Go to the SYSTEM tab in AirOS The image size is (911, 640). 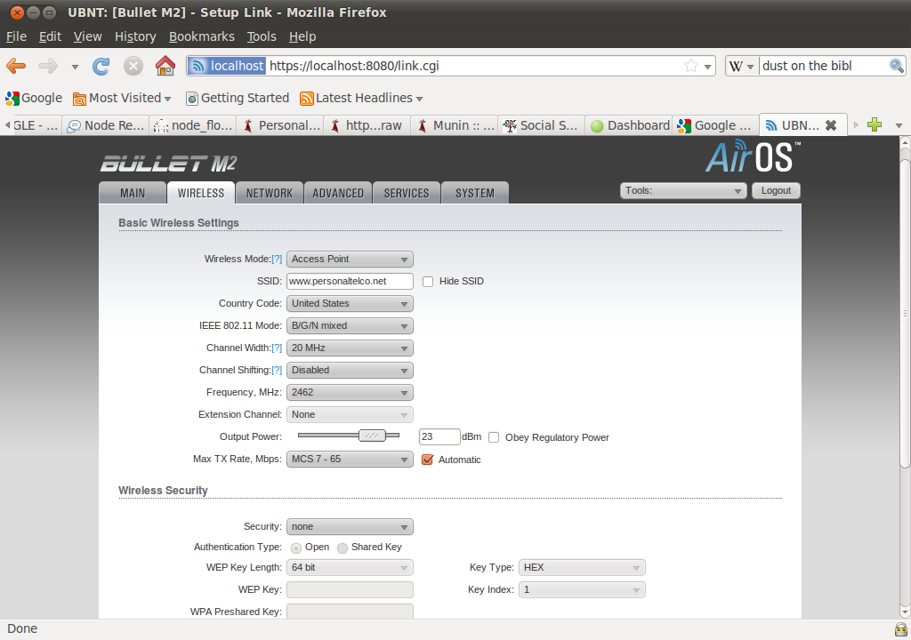(475, 193)
